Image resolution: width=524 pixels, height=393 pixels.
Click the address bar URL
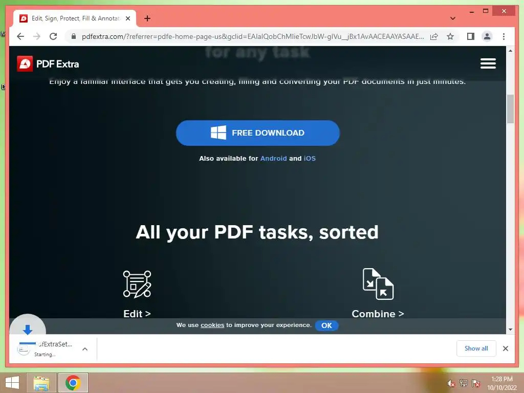click(253, 36)
